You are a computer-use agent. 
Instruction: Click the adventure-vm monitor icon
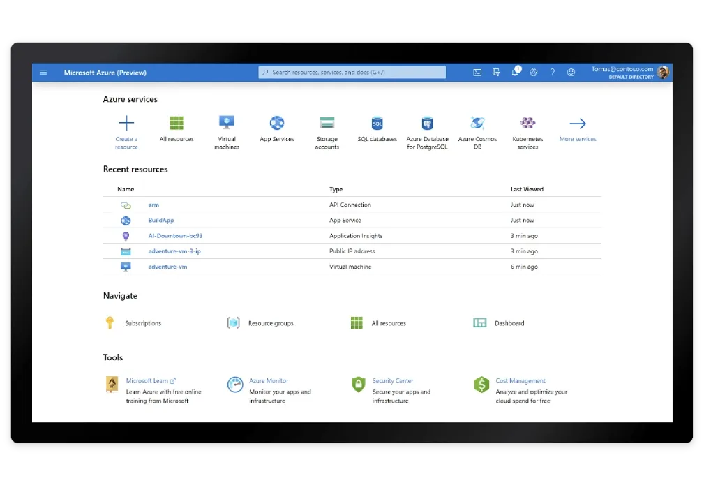pyautogui.click(x=126, y=267)
